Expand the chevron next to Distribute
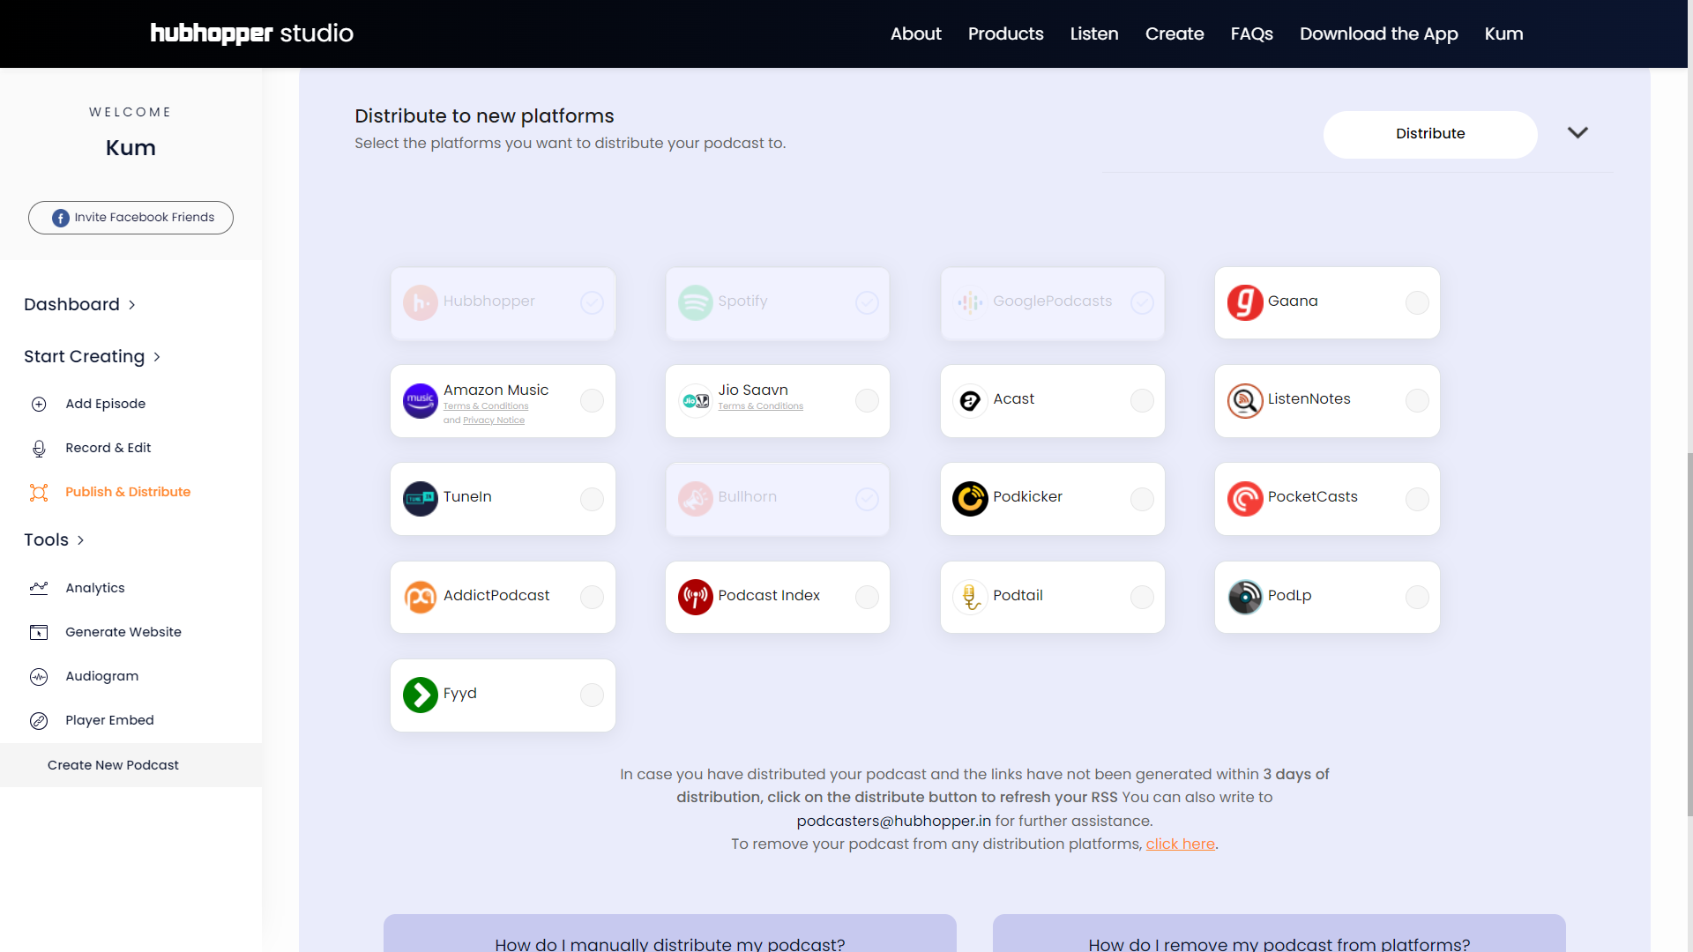The height and width of the screenshot is (952, 1693). [1577, 132]
